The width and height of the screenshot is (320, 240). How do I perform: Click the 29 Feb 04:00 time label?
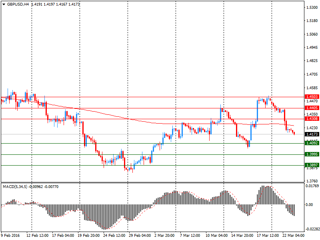click(x=140, y=235)
